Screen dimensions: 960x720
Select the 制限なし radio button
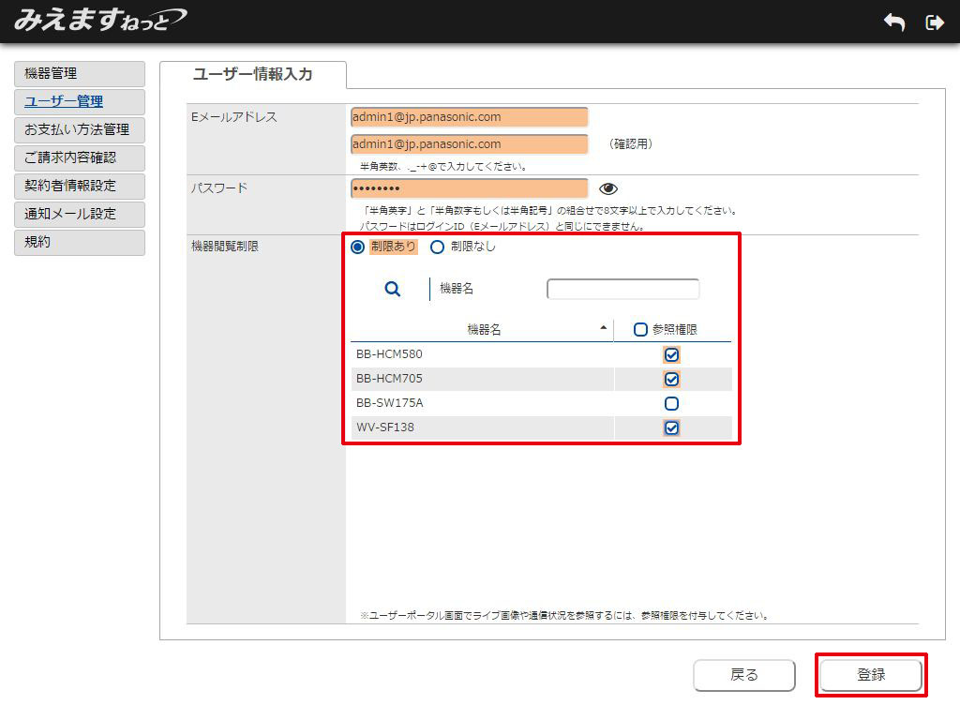click(437, 247)
